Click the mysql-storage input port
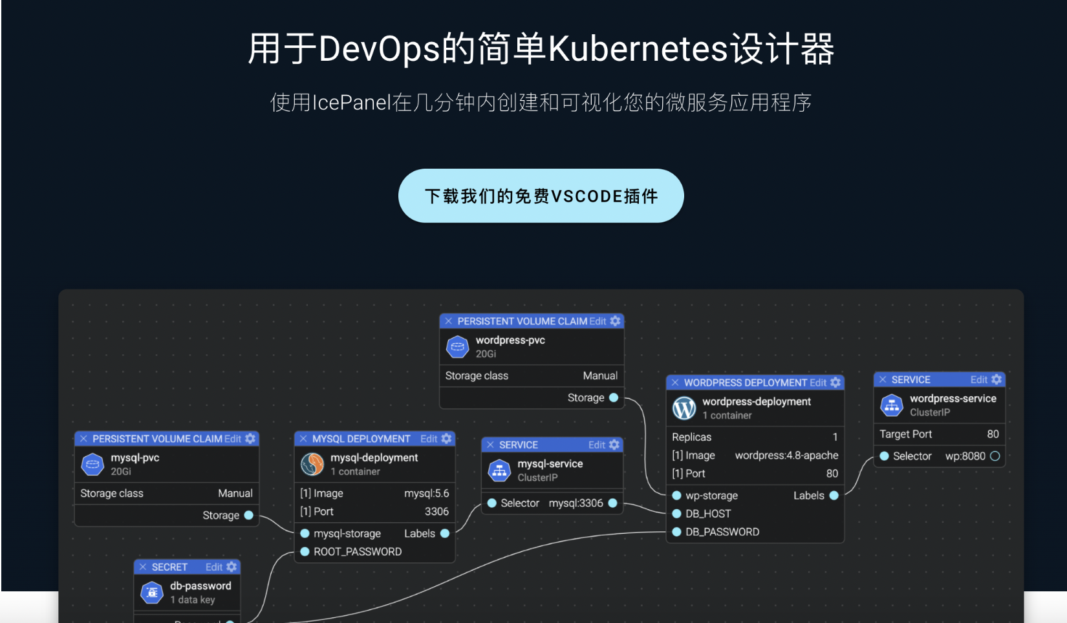 pyautogui.click(x=305, y=533)
